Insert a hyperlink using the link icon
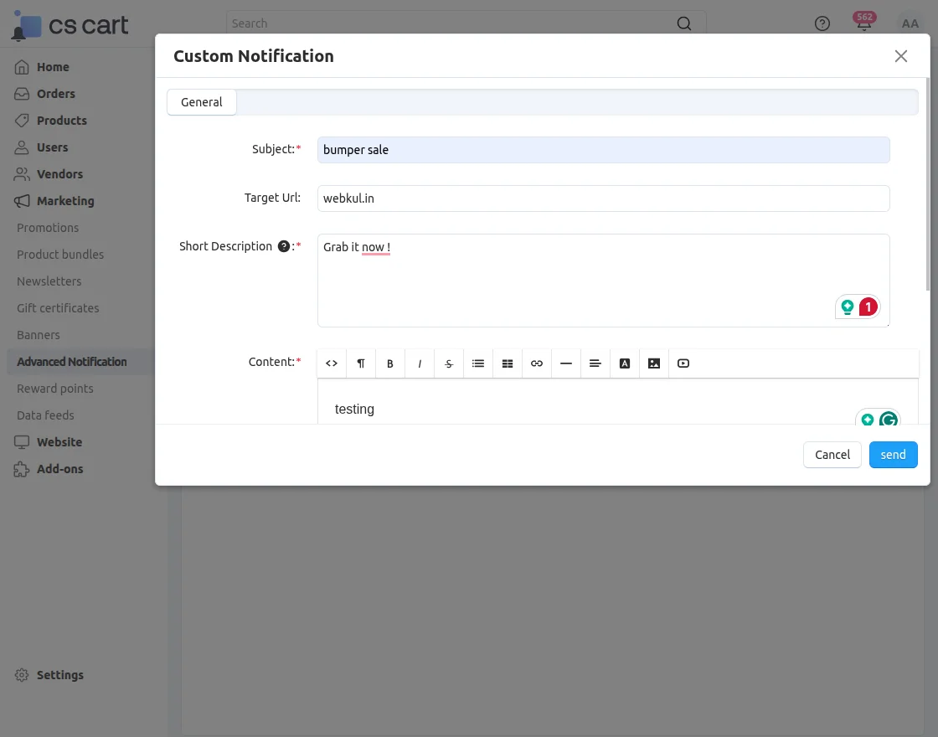938x737 pixels. point(536,363)
